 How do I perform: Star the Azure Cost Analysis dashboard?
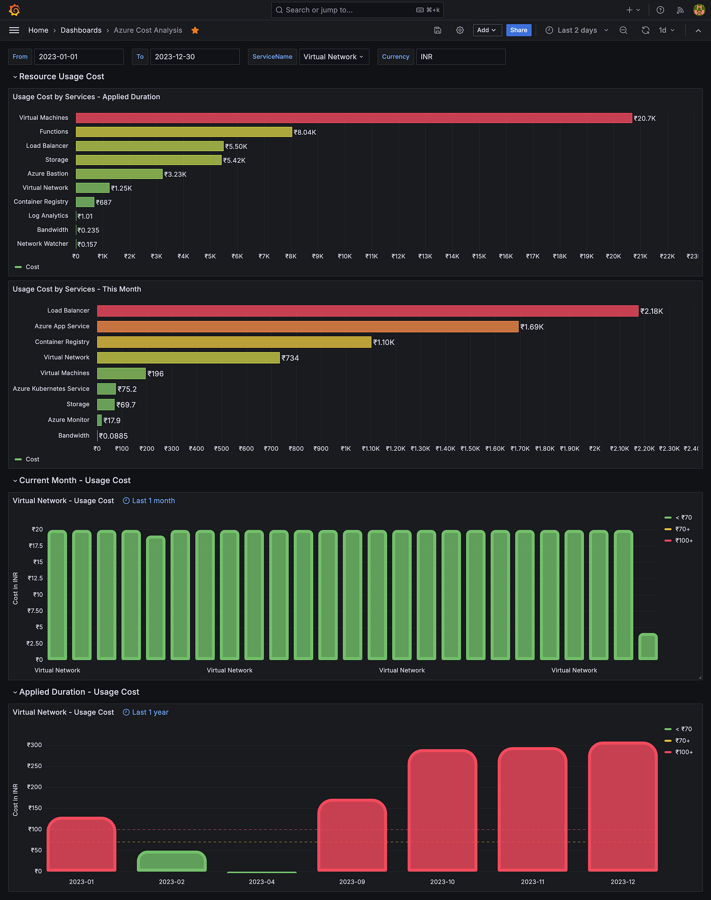pyautogui.click(x=195, y=30)
